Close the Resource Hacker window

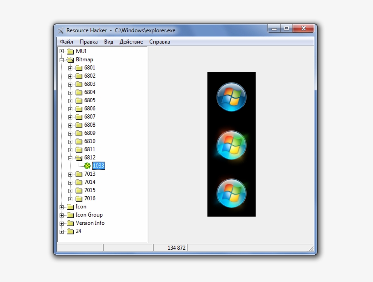[x=303, y=29]
